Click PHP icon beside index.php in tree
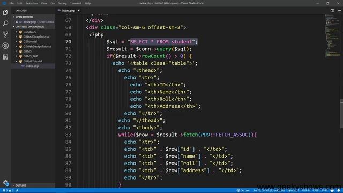343x193 pixels. click(23, 66)
